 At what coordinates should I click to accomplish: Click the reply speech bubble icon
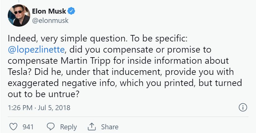(51, 127)
